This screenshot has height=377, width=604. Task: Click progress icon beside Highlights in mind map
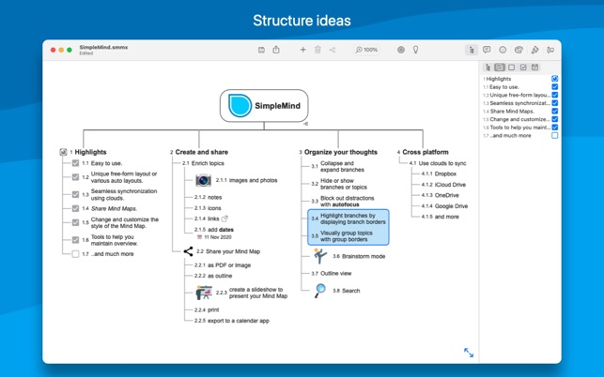point(64,152)
